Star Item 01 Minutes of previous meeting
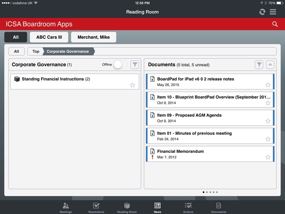 [268, 139]
